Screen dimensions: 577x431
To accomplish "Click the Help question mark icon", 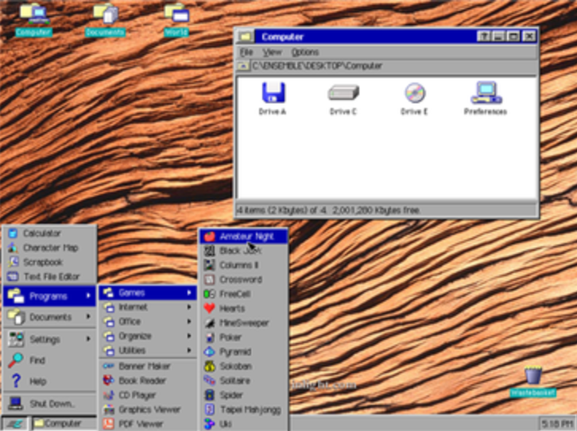I will coord(16,381).
